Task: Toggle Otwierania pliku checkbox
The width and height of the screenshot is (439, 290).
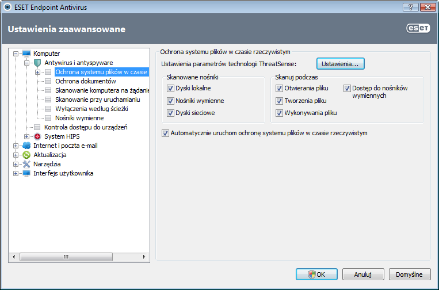Action: 279,89
